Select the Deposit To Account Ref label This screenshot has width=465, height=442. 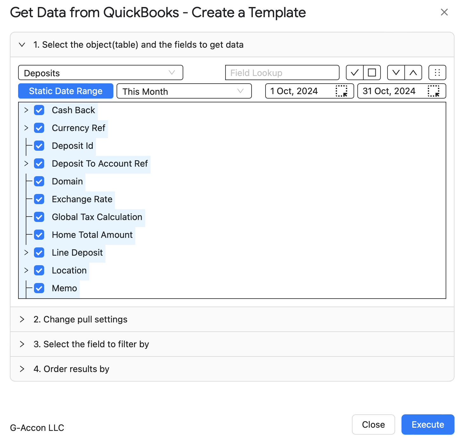click(x=100, y=163)
